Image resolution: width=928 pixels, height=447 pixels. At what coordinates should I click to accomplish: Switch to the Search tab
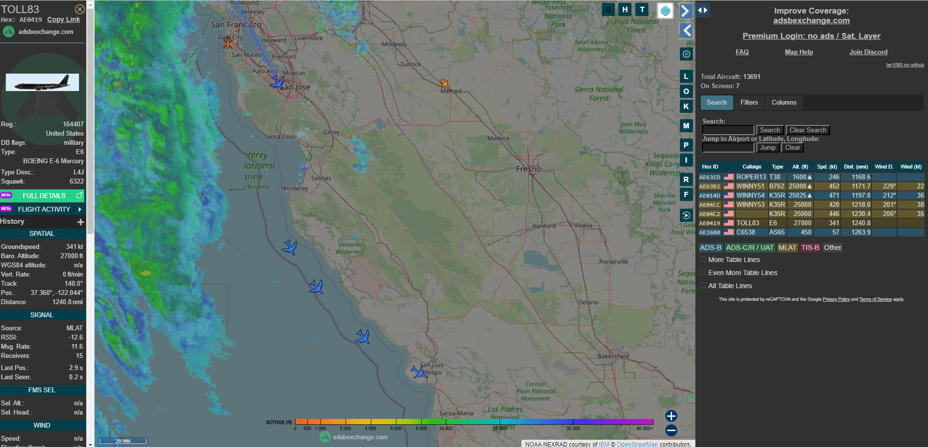tap(716, 103)
